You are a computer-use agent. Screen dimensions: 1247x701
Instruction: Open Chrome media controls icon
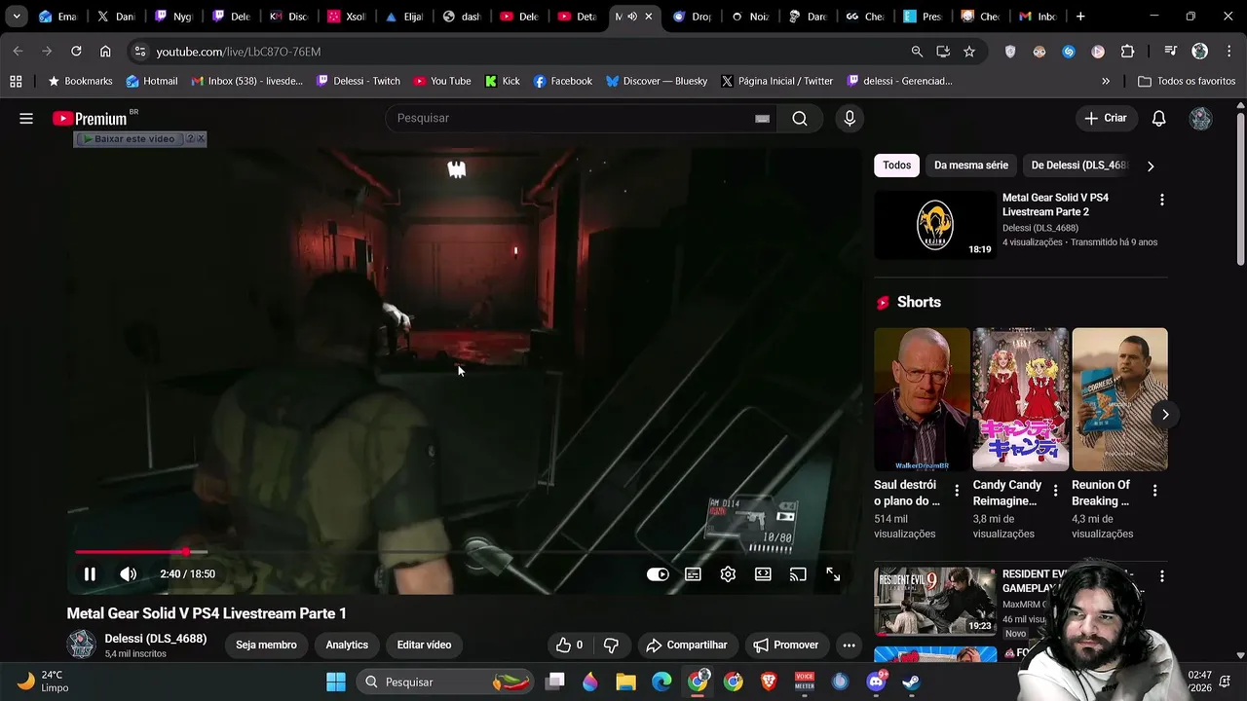[x=1170, y=51]
